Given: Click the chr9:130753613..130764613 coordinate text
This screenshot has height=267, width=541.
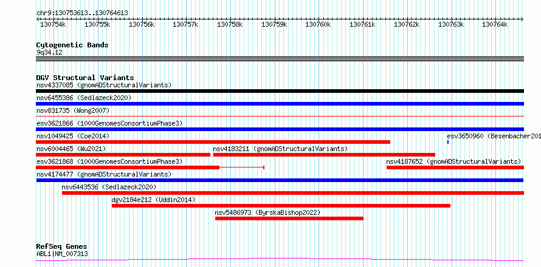Looking at the screenshot, I should pos(83,13).
